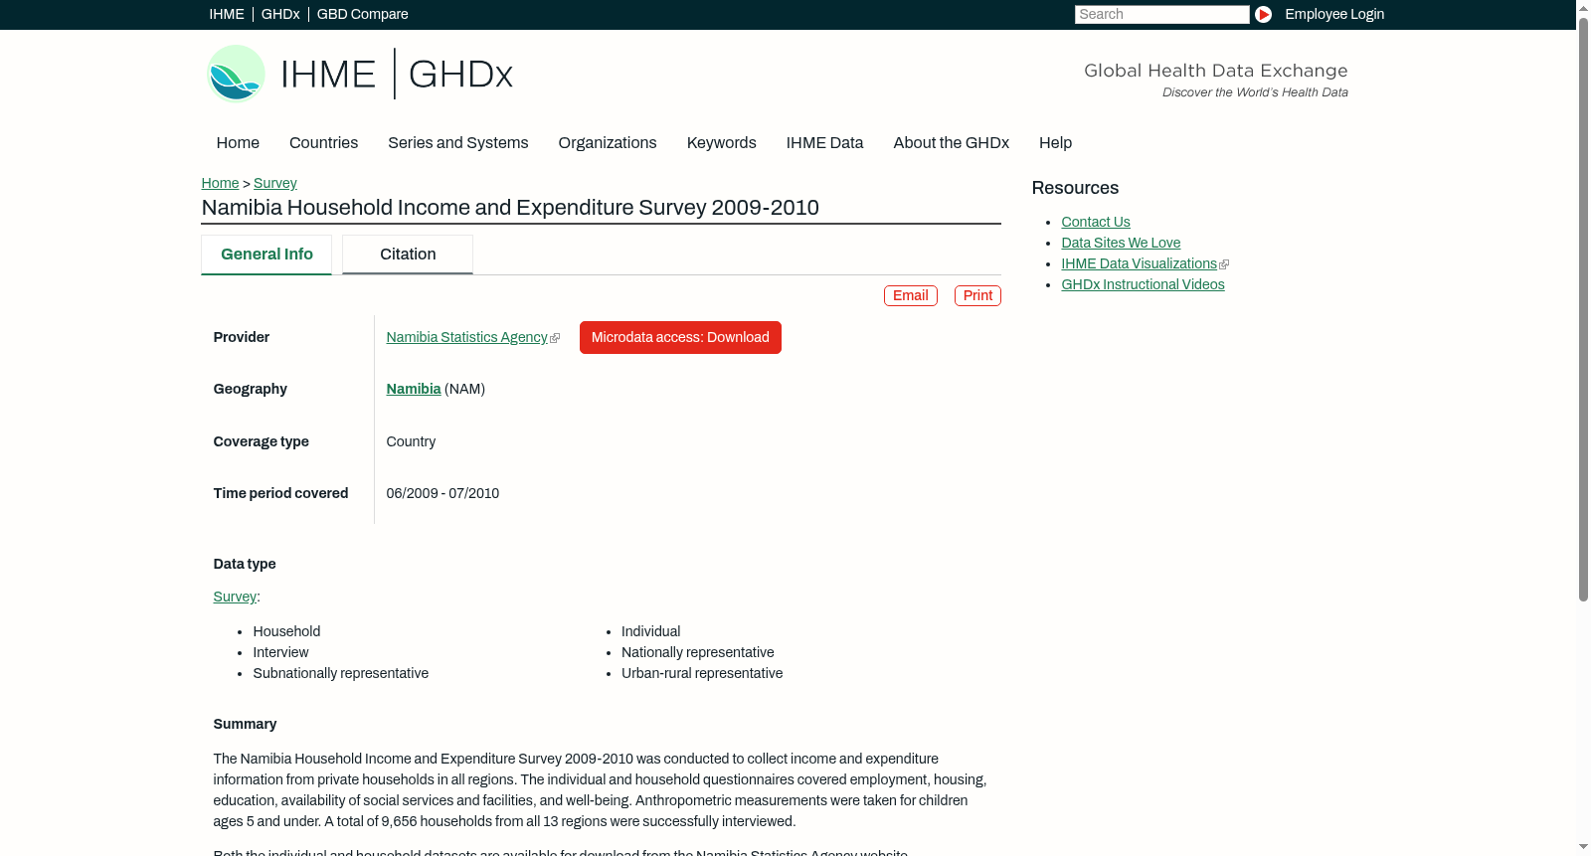Viewport: 1591px width, 856px height.
Task: Click the Print button
Action: [977, 295]
